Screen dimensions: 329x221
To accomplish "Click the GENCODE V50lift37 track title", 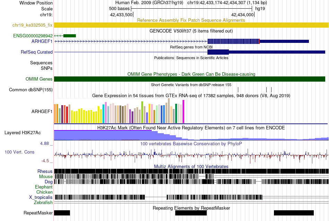I will pyautogui.click(x=191, y=31).
